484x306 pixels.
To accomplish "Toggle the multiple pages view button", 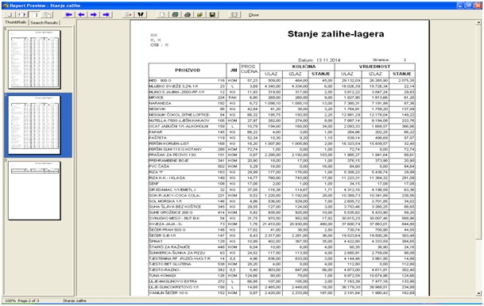I will 47,14.
